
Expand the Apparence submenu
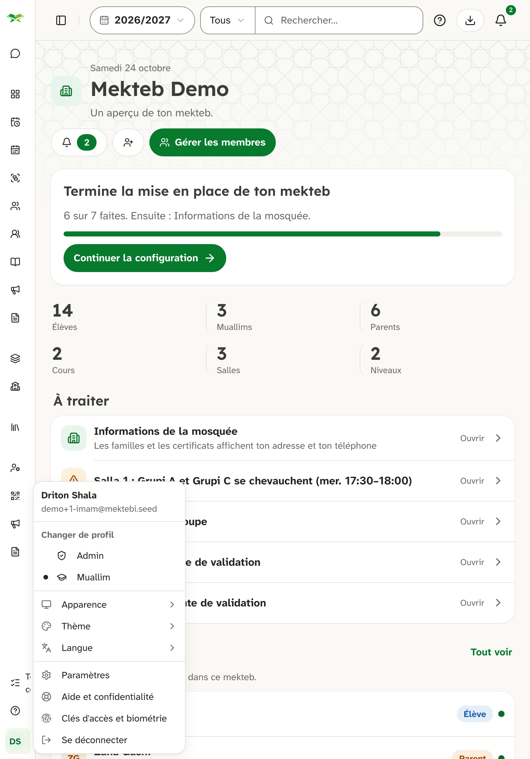pos(109,605)
